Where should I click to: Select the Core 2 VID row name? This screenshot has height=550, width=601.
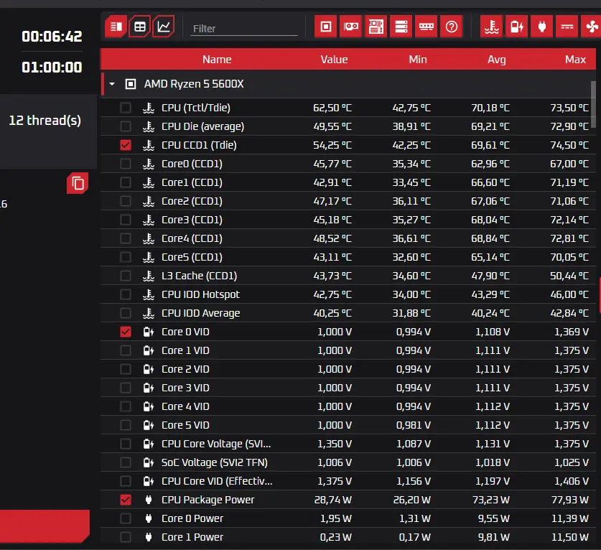coord(185,369)
